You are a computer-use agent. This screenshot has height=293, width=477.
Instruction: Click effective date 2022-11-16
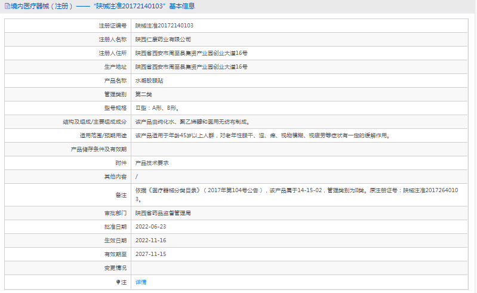(x=150, y=240)
